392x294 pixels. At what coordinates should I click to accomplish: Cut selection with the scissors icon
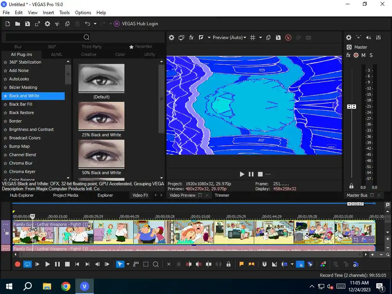point(57,24)
